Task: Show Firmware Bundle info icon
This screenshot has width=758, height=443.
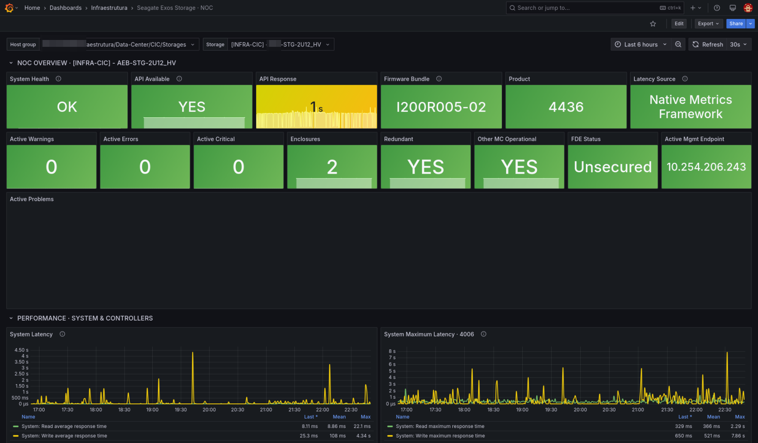Action: tap(439, 79)
